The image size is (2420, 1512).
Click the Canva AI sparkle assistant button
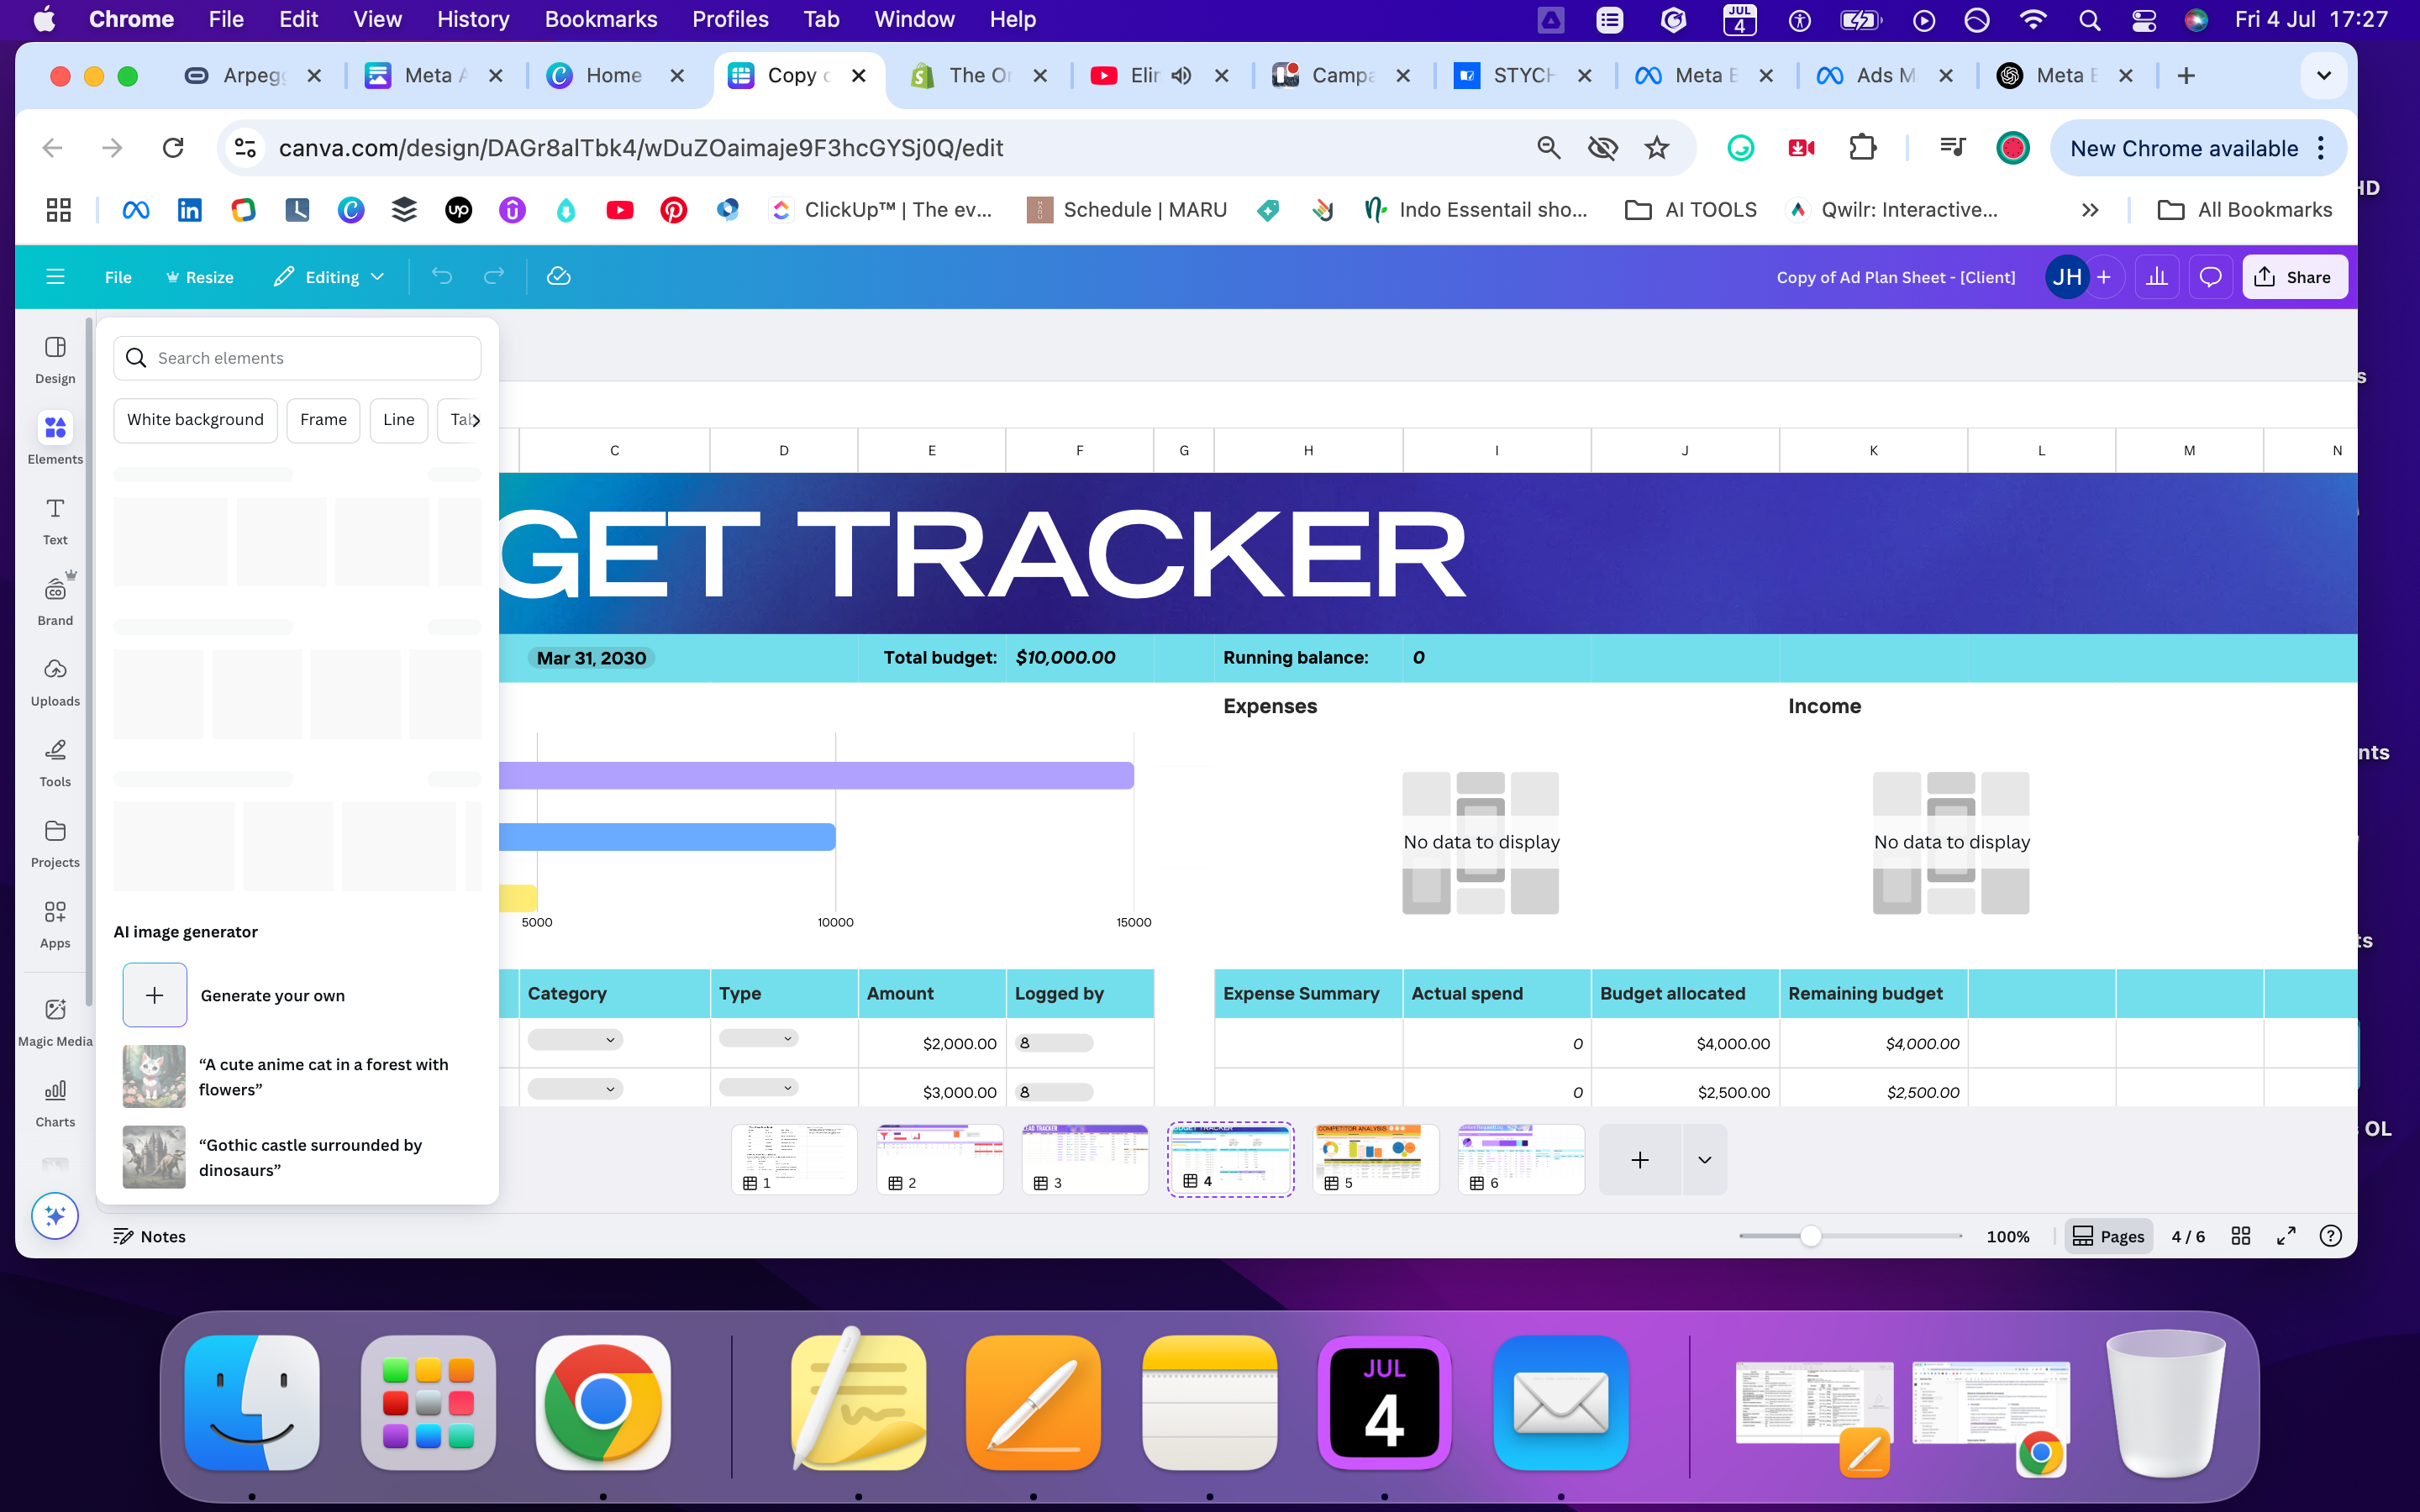[x=55, y=1216]
